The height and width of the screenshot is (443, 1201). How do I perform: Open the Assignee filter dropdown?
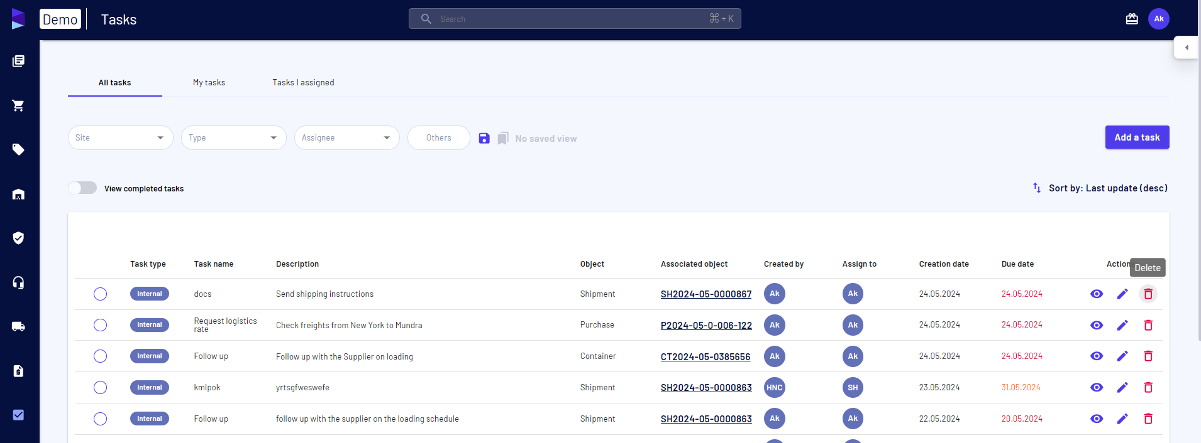(x=347, y=137)
